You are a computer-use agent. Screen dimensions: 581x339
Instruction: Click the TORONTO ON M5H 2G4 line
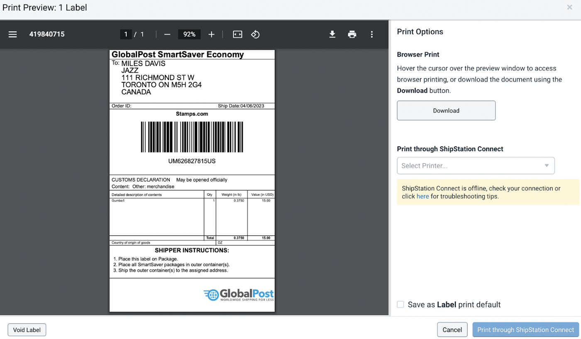click(x=161, y=85)
